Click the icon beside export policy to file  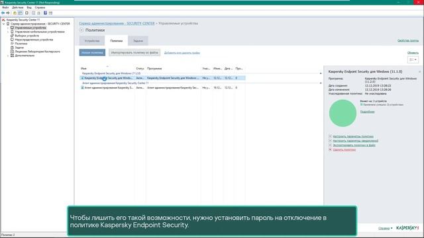330,145
